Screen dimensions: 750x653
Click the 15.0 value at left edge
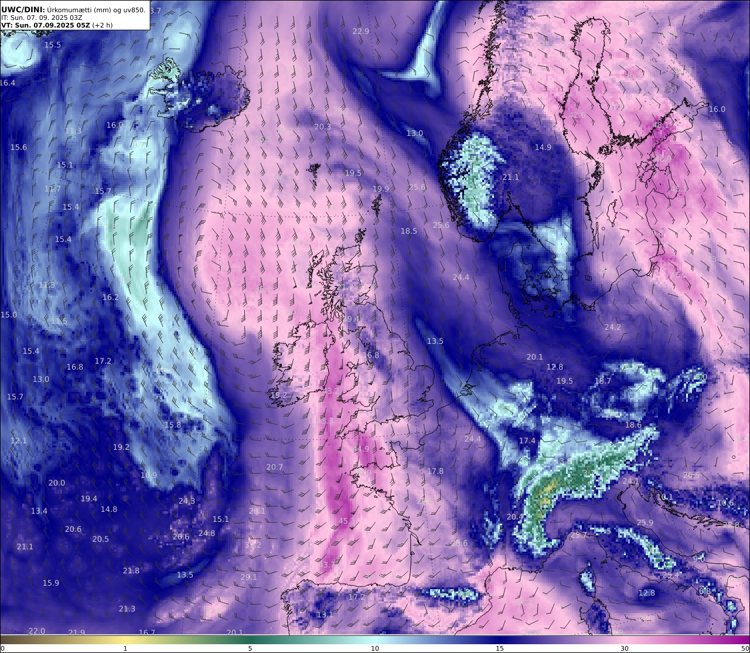[x=8, y=314]
